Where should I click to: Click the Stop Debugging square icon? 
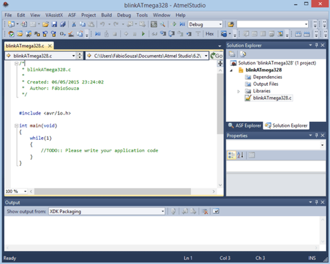115,34
